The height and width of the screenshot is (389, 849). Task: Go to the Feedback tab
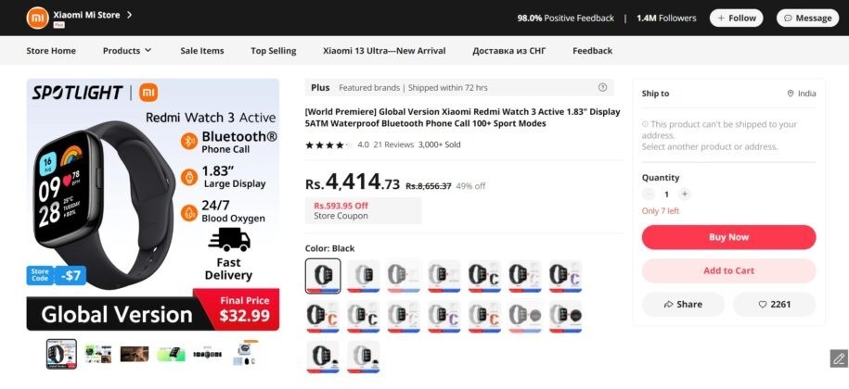coord(592,51)
